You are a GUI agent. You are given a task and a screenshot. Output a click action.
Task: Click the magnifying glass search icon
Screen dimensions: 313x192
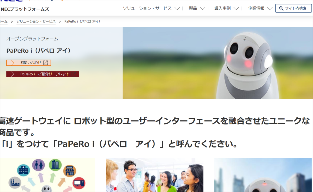click(281, 8)
